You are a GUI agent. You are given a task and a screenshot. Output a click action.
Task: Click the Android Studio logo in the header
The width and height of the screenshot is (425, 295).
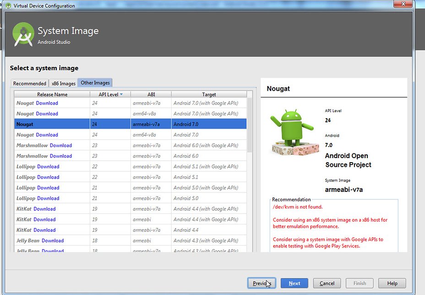[23, 34]
